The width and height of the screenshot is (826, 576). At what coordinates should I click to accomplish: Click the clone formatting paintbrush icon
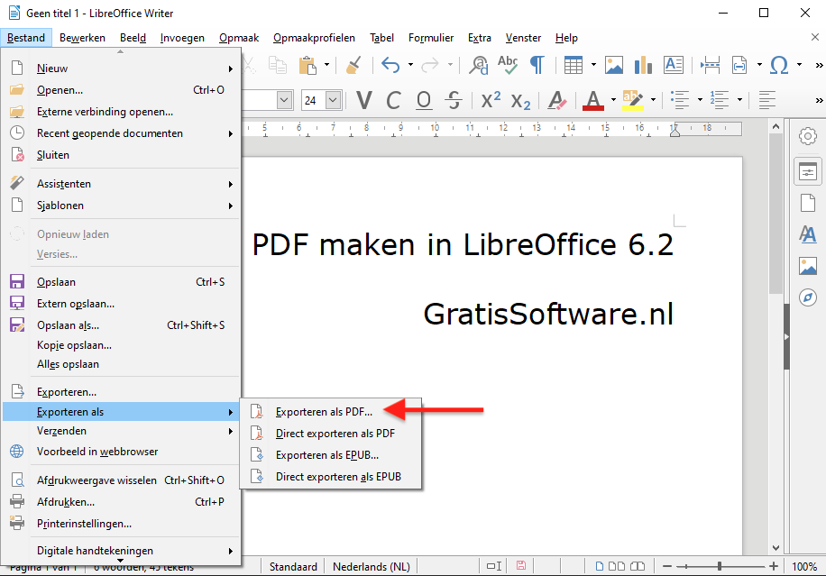tap(354, 65)
